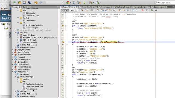175x98 pixels.
Task: Click the Next Bookmark icon
Action: point(124,10)
